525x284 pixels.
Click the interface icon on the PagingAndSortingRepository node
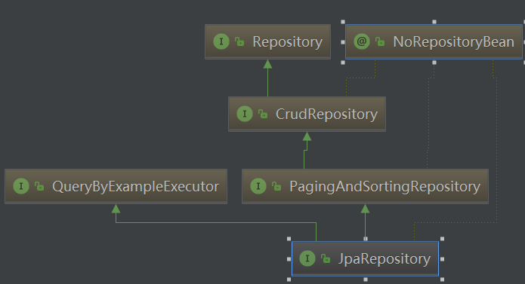coord(258,186)
